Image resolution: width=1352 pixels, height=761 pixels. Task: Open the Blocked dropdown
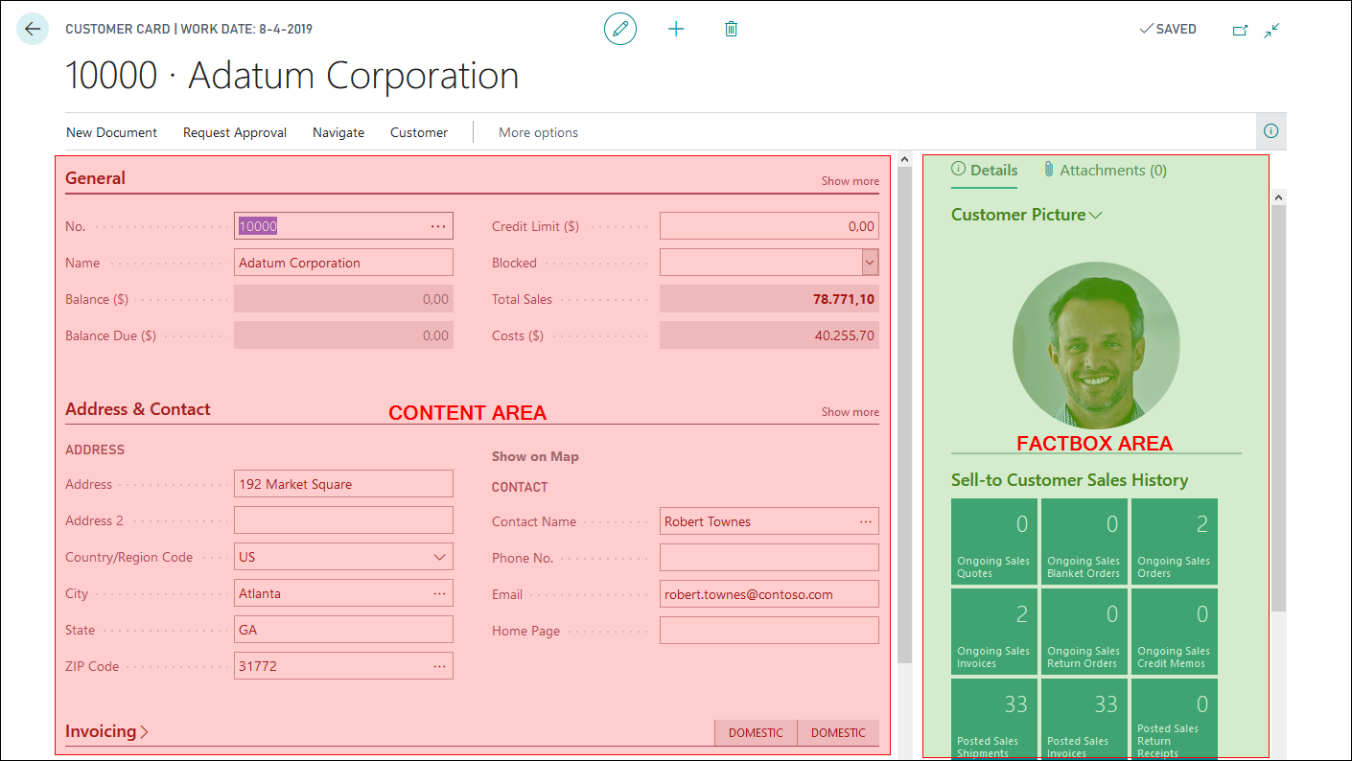point(870,263)
